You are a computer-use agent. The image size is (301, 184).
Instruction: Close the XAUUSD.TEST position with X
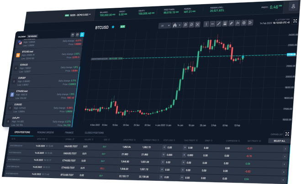click(285, 148)
